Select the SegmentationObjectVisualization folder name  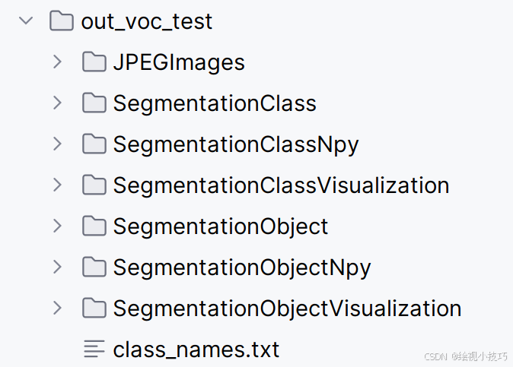(x=287, y=308)
